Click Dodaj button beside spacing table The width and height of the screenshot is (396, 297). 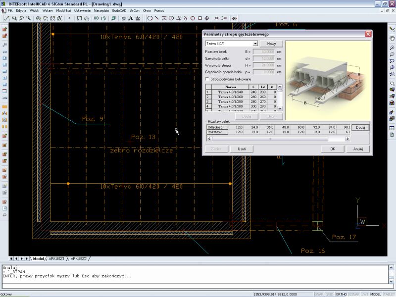tap(360, 128)
